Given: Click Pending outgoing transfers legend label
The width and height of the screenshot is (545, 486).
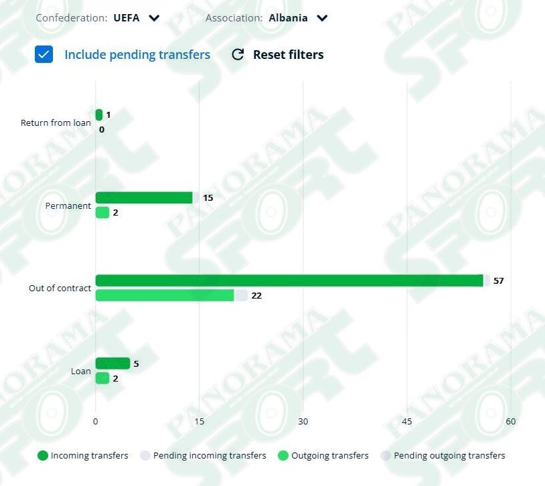Looking at the screenshot, I should tap(449, 455).
